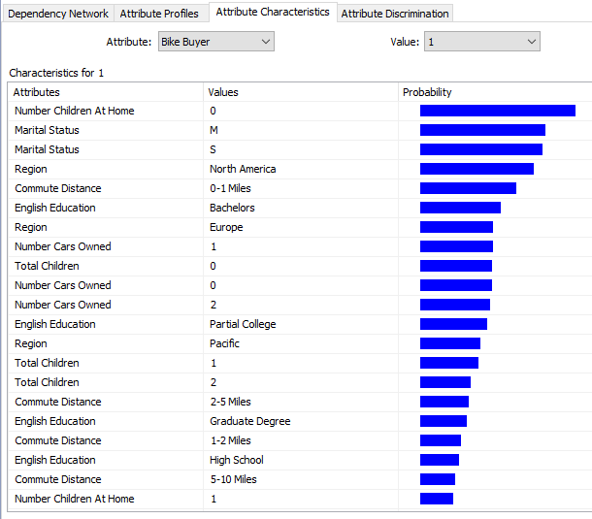Click the English Education Bachelors row
Viewport: 592px width, 519px height.
(x=55, y=208)
